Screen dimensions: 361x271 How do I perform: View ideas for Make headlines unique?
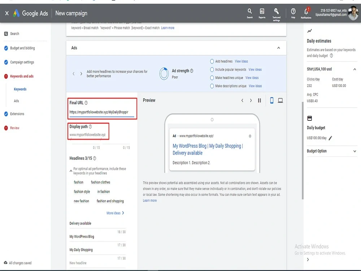click(252, 78)
